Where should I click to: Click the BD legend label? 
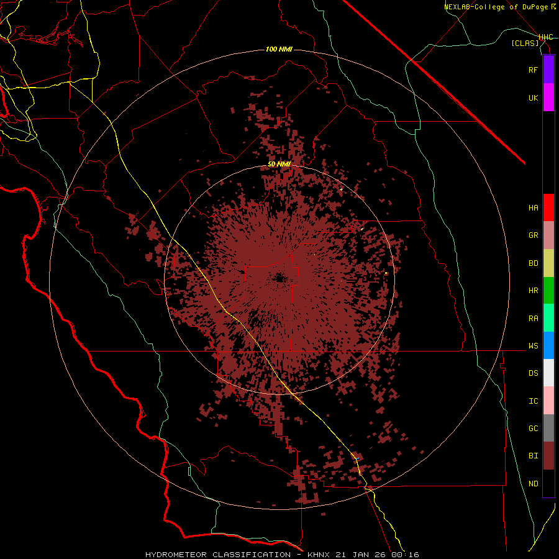[534, 263]
